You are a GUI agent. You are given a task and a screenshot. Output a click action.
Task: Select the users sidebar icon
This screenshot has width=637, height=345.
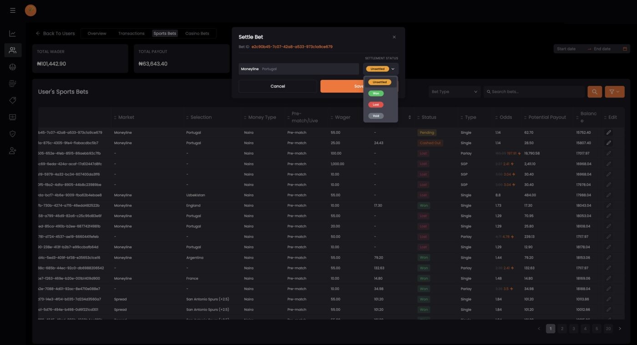13,50
